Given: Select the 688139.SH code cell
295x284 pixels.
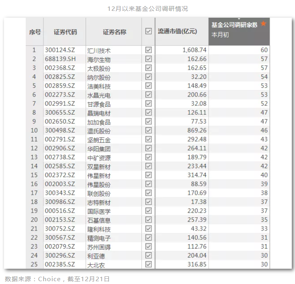Looking at the screenshot, I should (60, 59).
